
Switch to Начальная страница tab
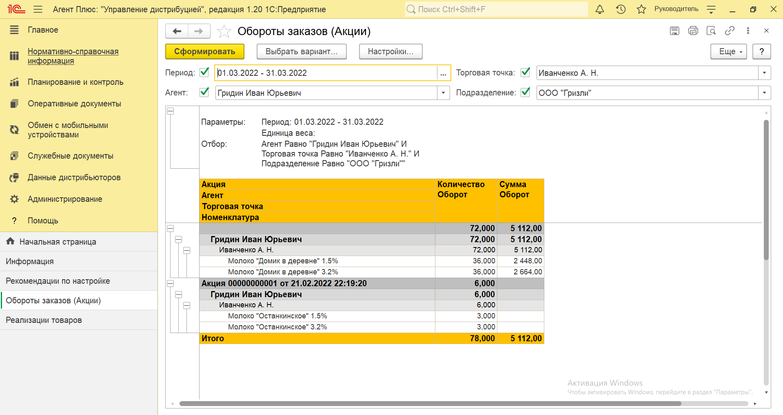(79, 242)
